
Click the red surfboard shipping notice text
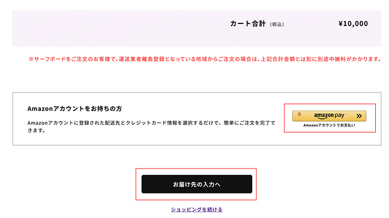tap(205, 60)
